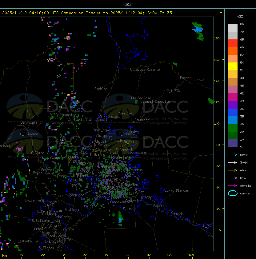Click the 'dBZ' title at the top

[x=128, y=5]
